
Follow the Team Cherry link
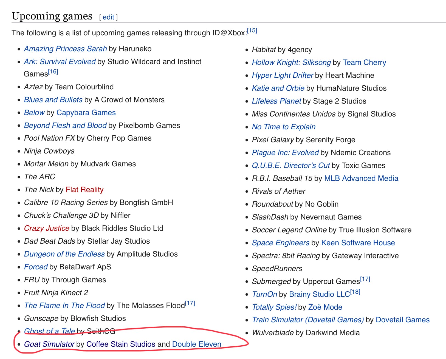pos(364,62)
